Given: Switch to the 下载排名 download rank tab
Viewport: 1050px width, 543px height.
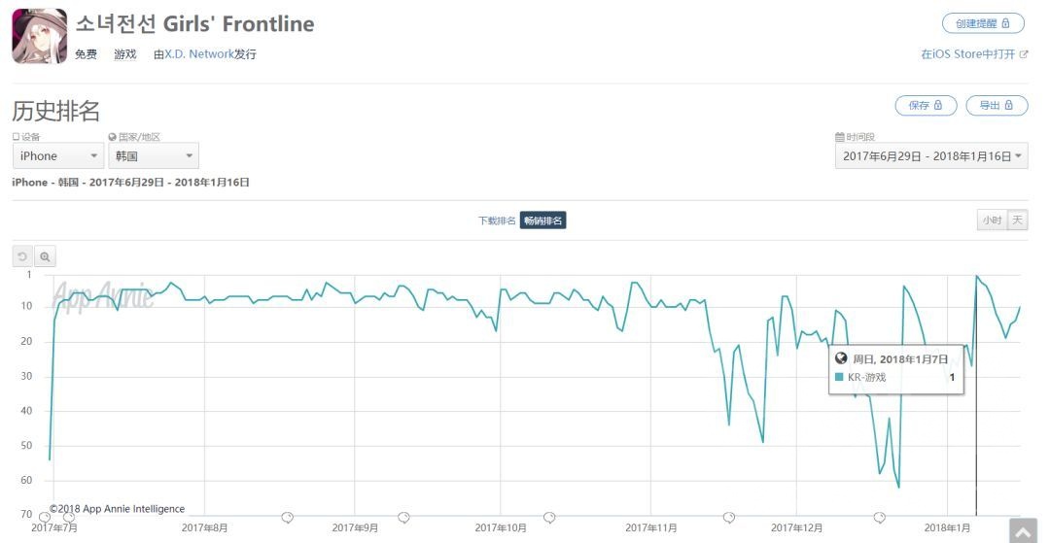Looking at the screenshot, I should click(497, 221).
